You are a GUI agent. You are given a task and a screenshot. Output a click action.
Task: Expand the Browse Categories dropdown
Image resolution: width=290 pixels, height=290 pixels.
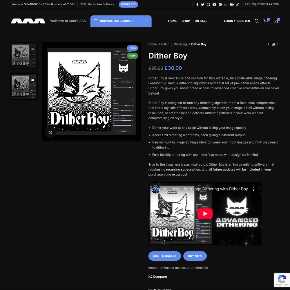click(x=121, y=21)
